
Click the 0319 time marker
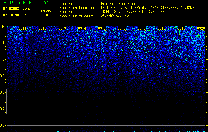tap(181, 28)
